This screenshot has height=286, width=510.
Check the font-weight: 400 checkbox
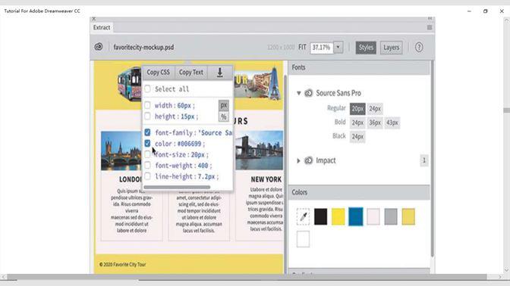click(147, 166)
